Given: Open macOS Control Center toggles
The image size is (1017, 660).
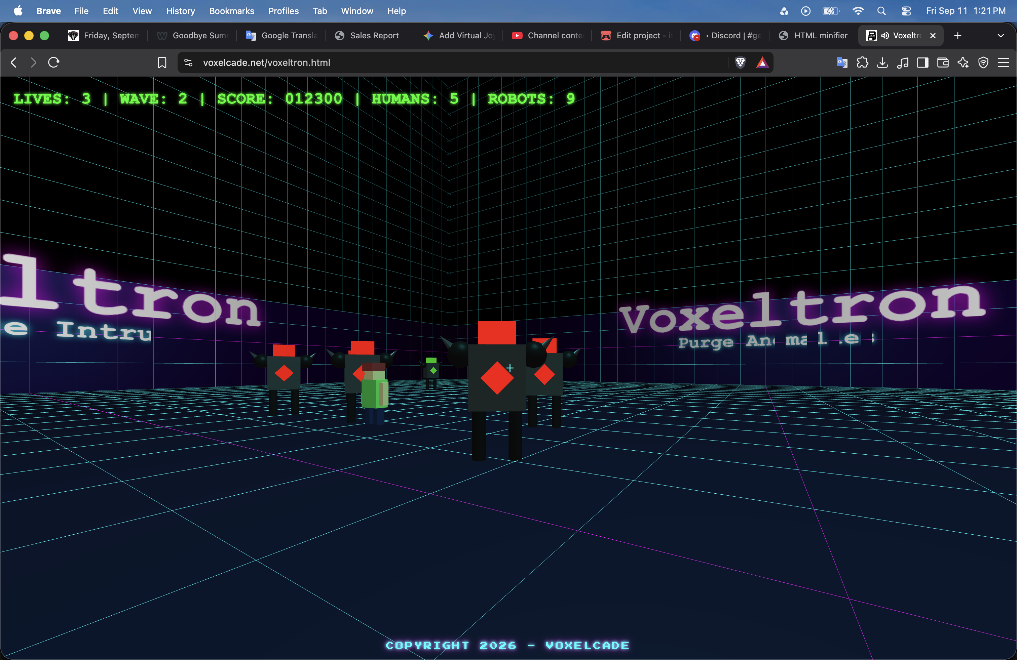Looking at the screenshot, I should tap(906, 11).
